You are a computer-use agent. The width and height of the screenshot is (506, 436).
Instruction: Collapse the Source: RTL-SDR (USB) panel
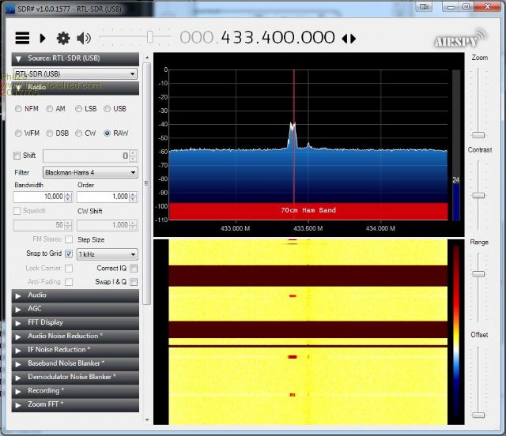[x=75, y=58]
